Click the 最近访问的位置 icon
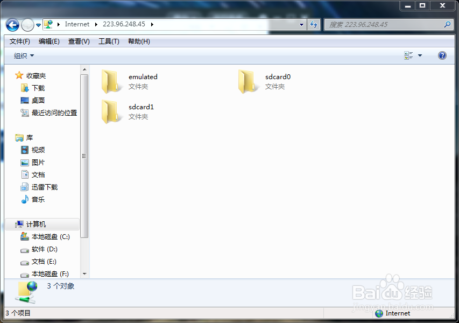 click(x=25, y=113)
